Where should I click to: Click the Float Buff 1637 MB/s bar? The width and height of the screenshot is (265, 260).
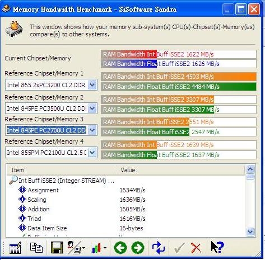[179, 155]
